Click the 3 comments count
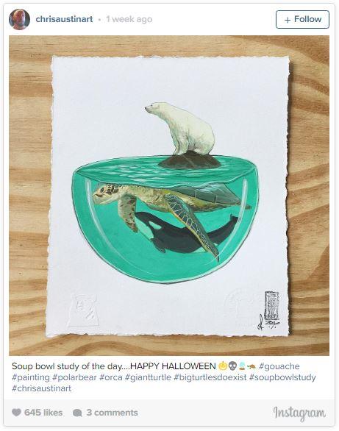The width and height of the screenshot is (339, 431). pyautogui.click(x=112, y=413)
